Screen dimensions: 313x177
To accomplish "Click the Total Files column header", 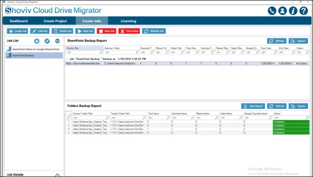I will pos(192,48).
